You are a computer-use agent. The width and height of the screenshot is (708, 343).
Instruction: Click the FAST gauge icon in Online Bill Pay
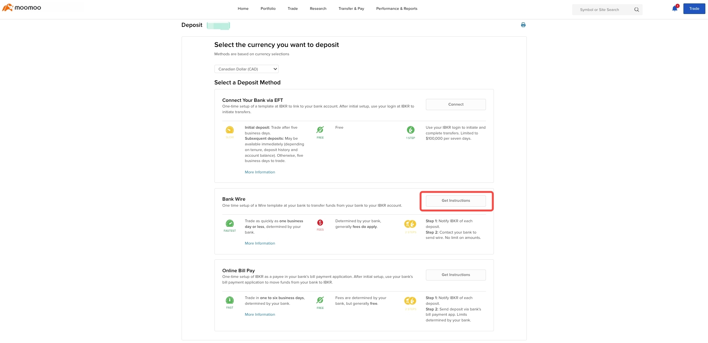230,300
